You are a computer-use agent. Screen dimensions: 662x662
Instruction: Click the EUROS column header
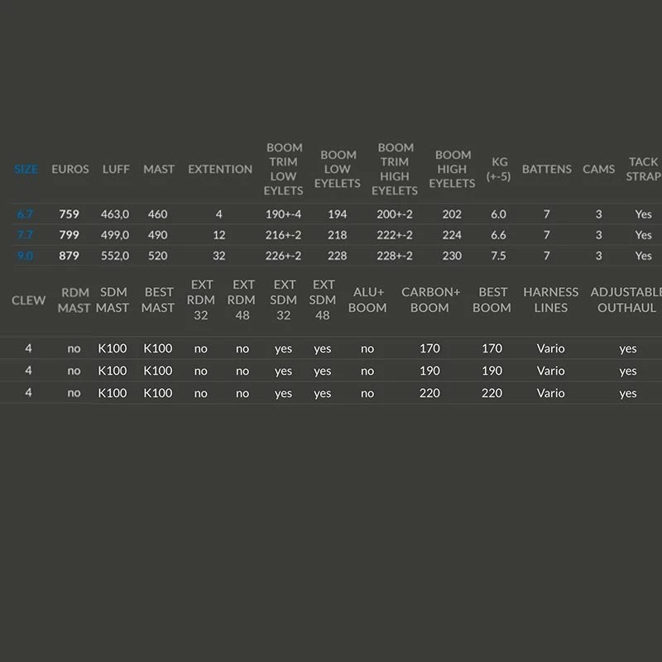70,169
